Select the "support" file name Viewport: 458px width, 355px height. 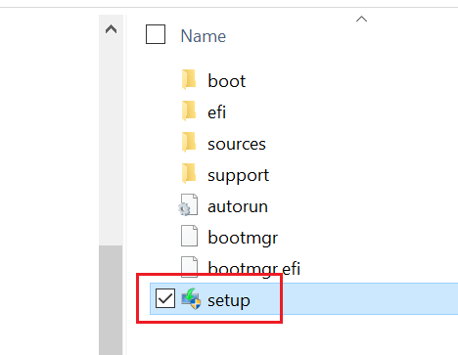click(239, 176)
